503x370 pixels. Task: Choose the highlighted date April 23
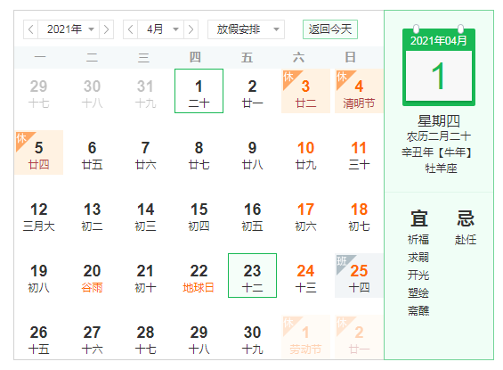253,275
